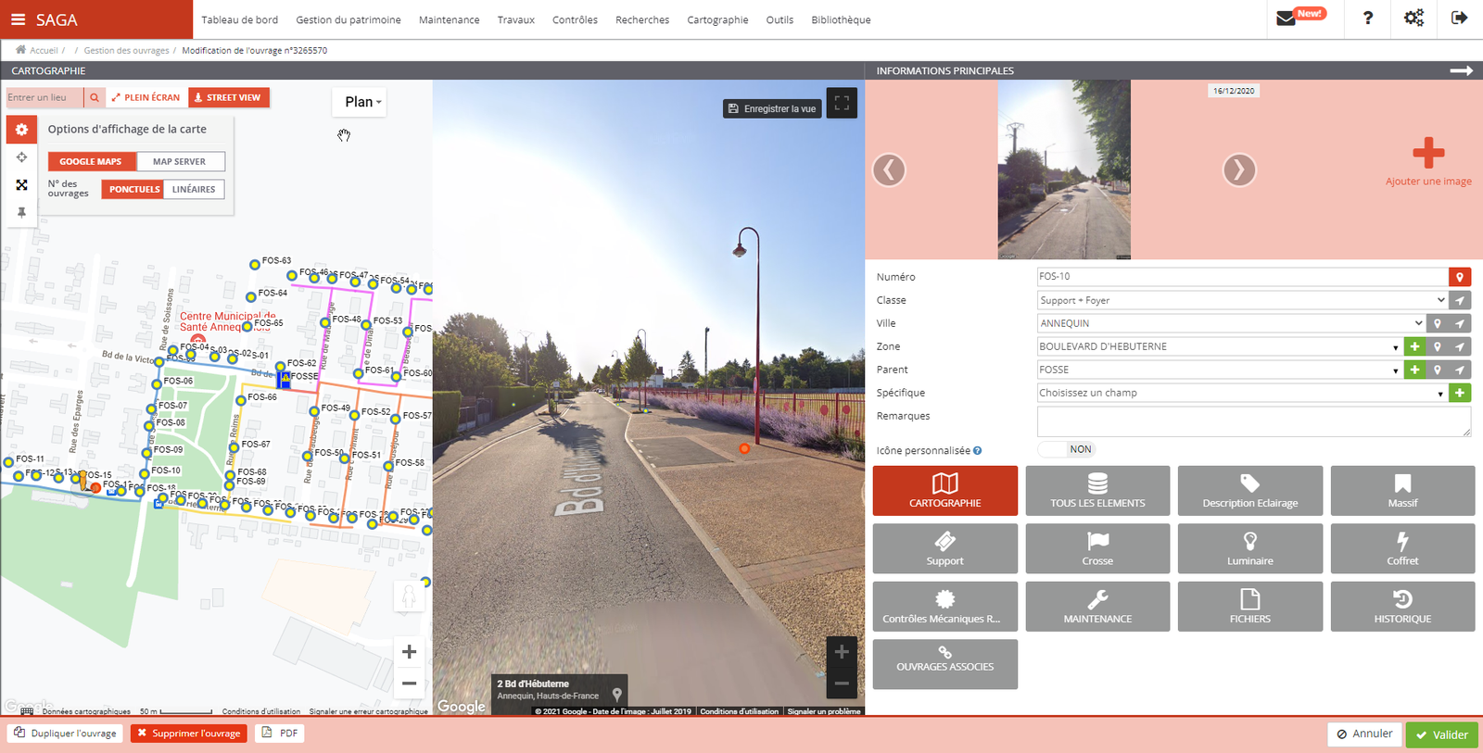Select the MAP SERVER map source
1483x753 pixels.
(180, 161)
